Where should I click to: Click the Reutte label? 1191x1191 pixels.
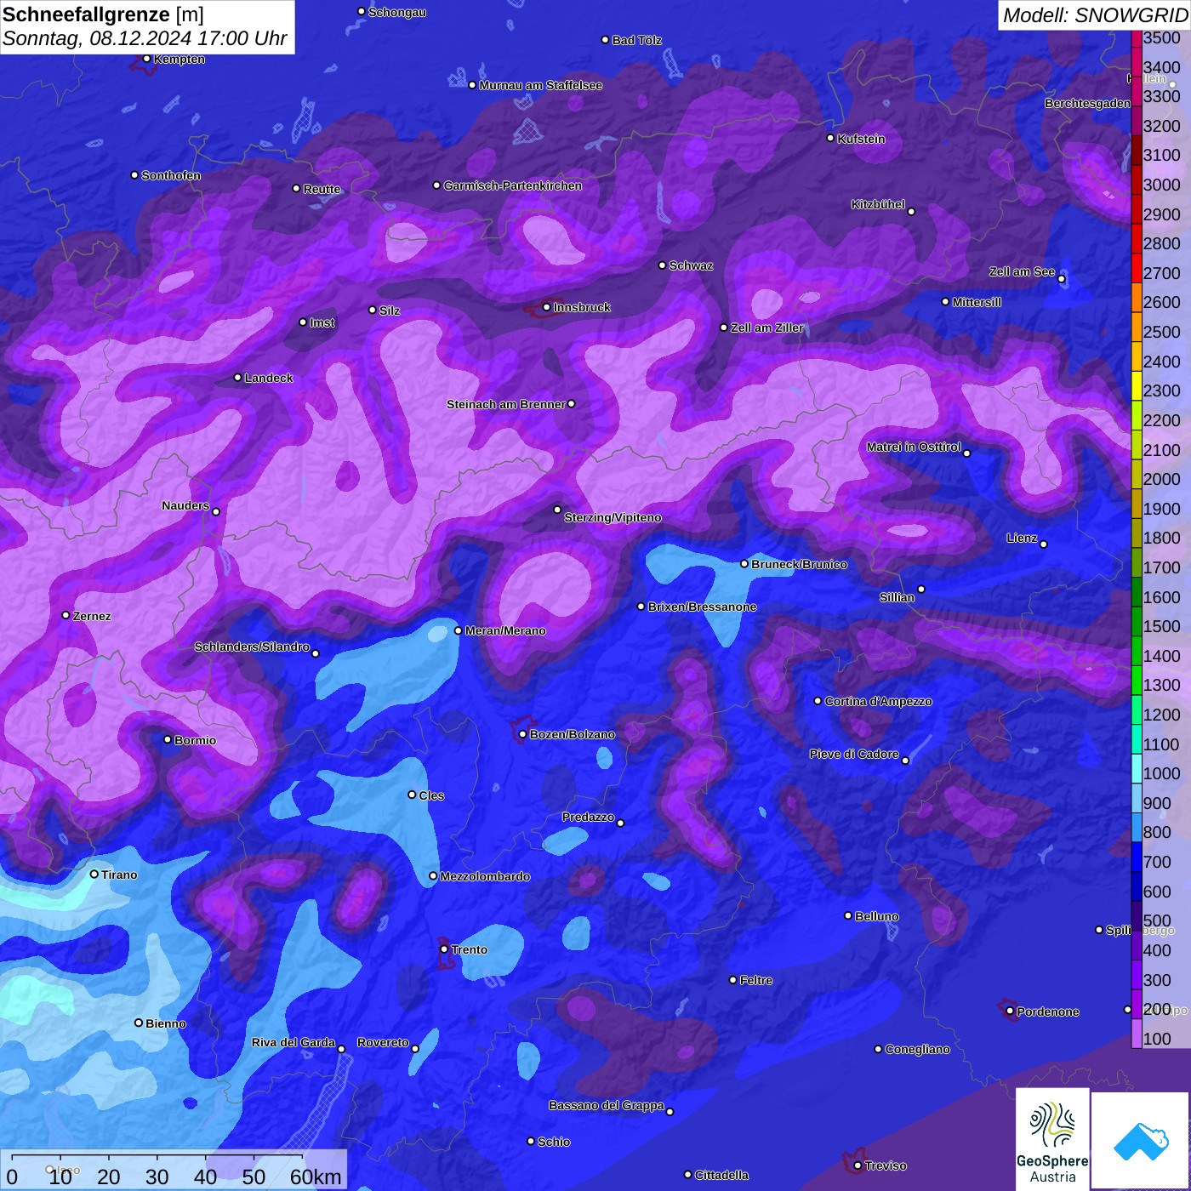pos(322,189)
